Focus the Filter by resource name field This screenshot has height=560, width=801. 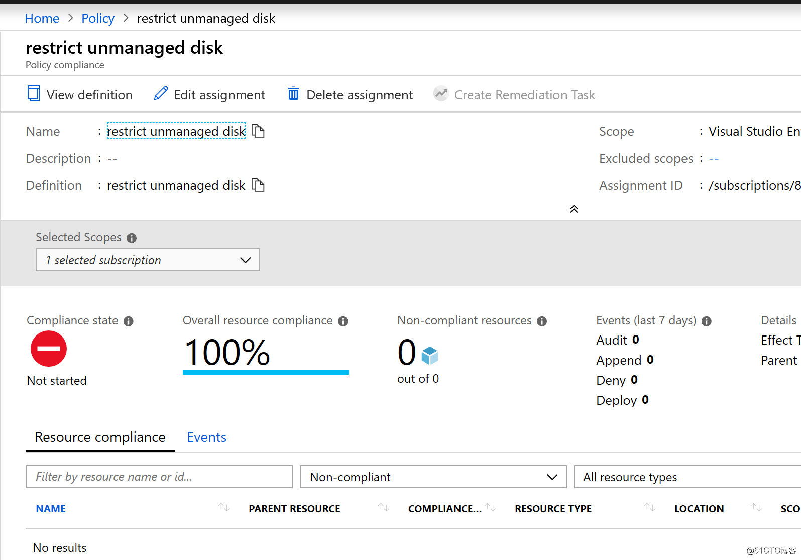[159, 477]
